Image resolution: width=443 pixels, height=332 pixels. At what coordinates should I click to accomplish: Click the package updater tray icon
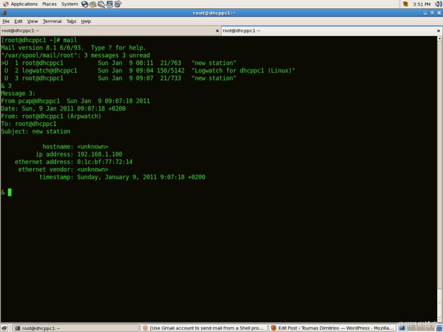(406, 4)
